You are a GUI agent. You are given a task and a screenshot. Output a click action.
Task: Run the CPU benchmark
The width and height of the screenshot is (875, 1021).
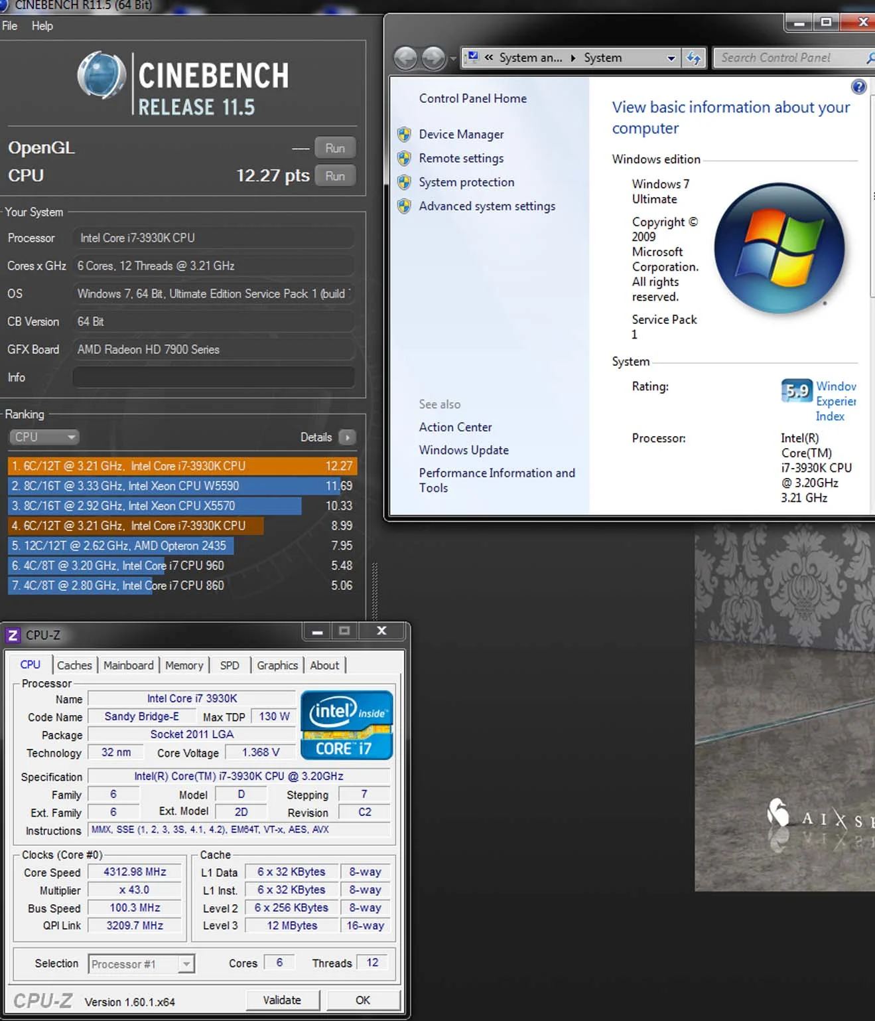click(x=335, y=176)
